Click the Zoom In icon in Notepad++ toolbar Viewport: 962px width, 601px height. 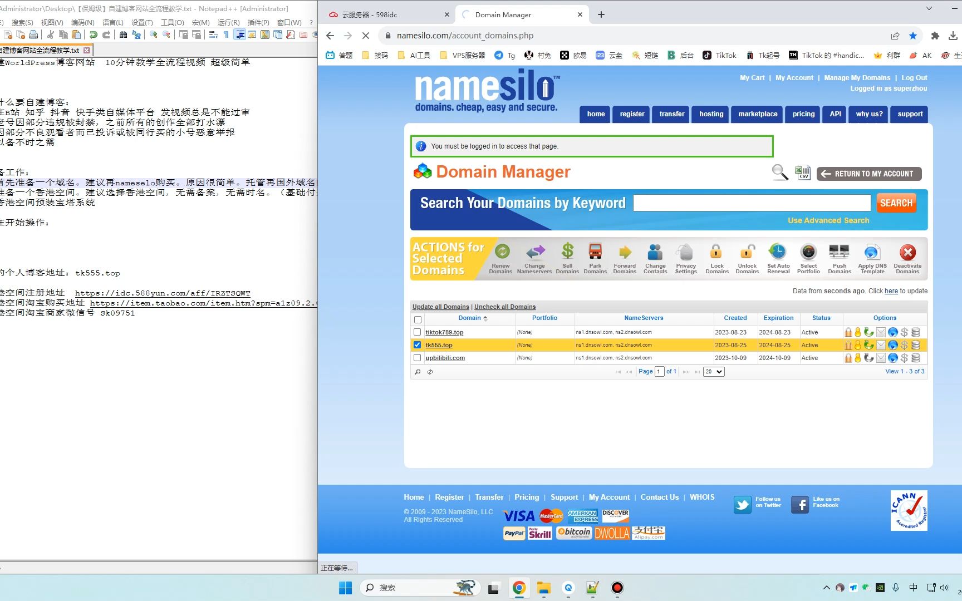(153, 35)
